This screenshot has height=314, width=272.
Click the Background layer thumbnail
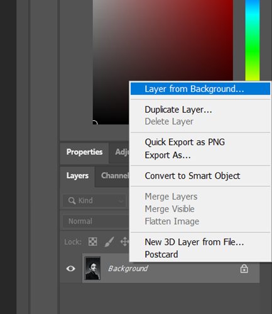click(x=92, y=268)
